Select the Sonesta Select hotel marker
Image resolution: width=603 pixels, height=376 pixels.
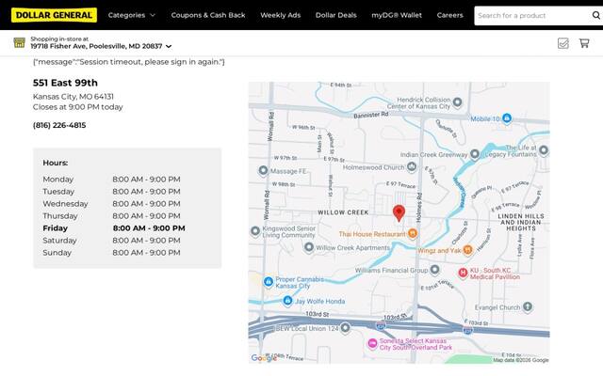pyautogui.click(x=372, y=343)
